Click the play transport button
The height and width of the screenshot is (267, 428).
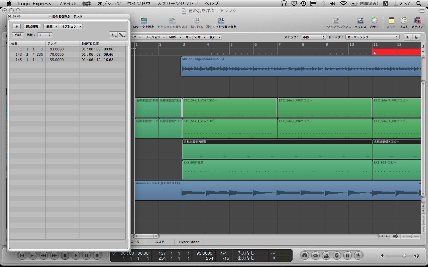[x=76, y=256]
